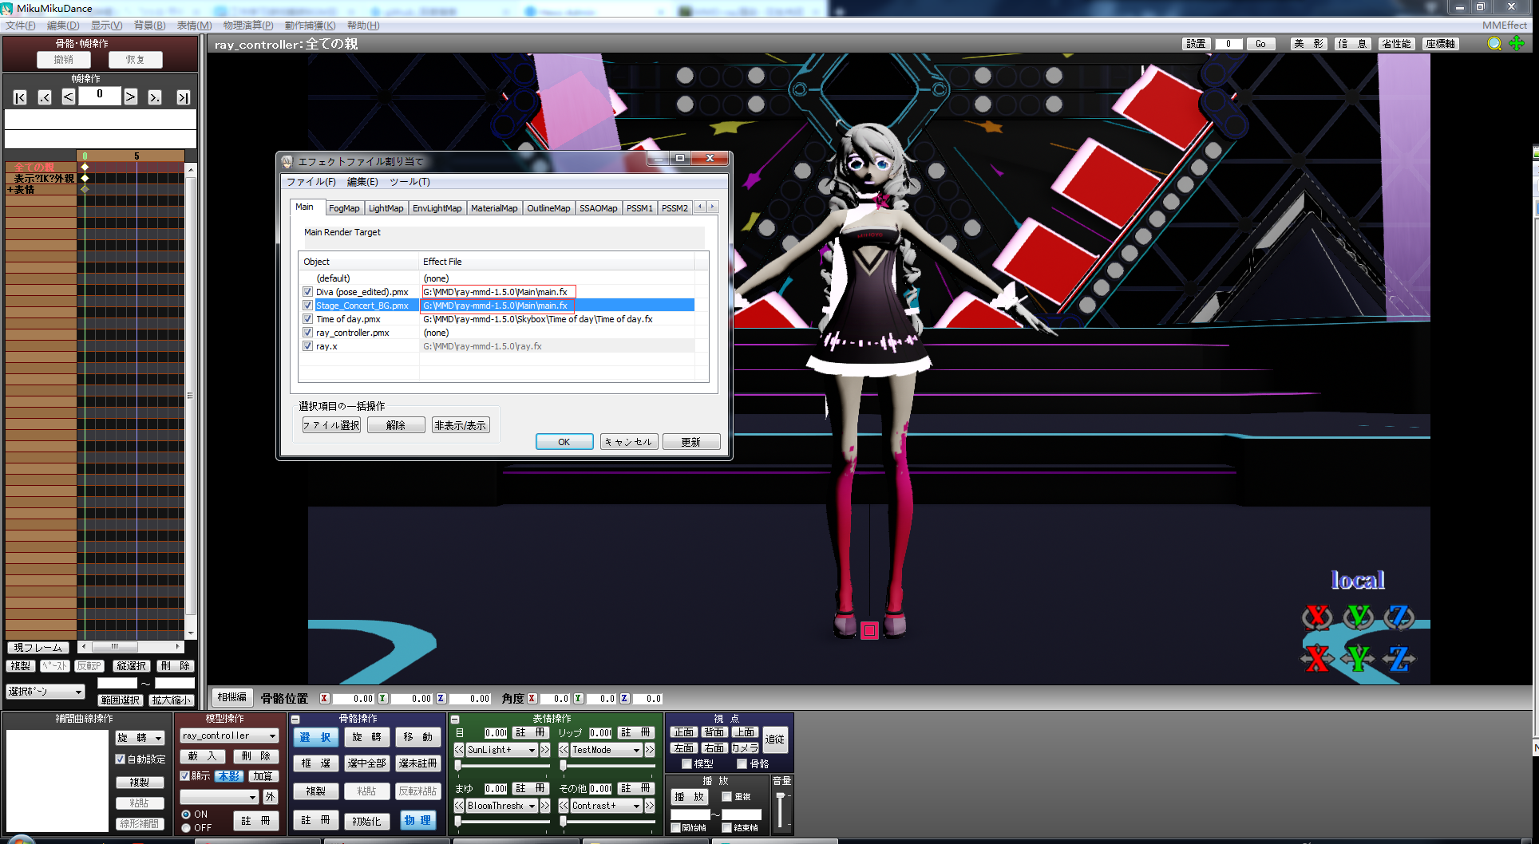Image resolution: width=1539 pixels, height=844 pixels.
Task: Click previous morph arrow beside BloomThreshold
Action: (x=459, y=806)
